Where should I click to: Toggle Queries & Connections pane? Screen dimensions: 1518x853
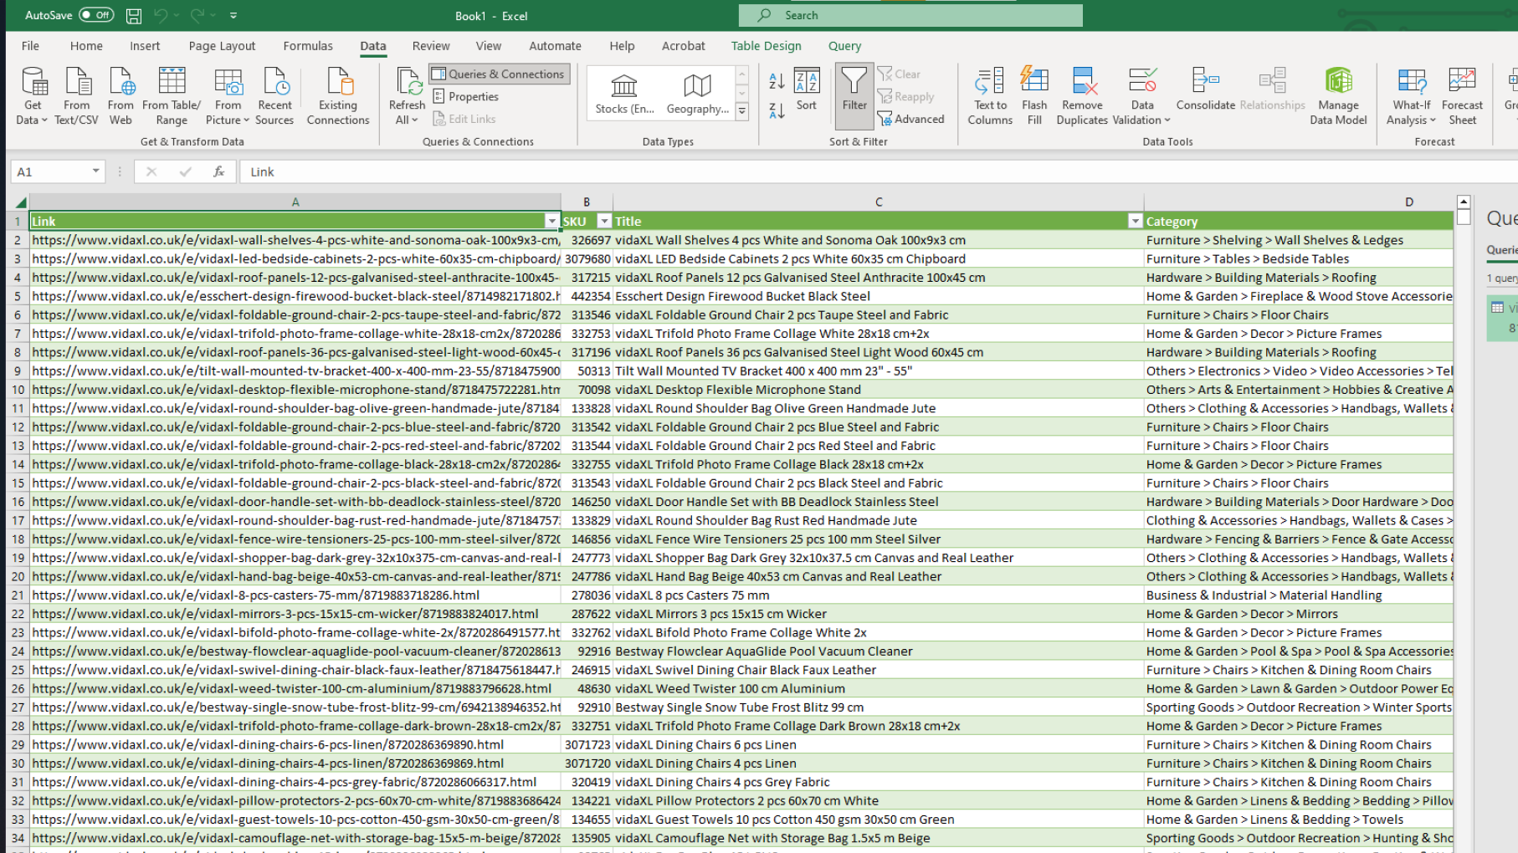click(x=499, y=74)
